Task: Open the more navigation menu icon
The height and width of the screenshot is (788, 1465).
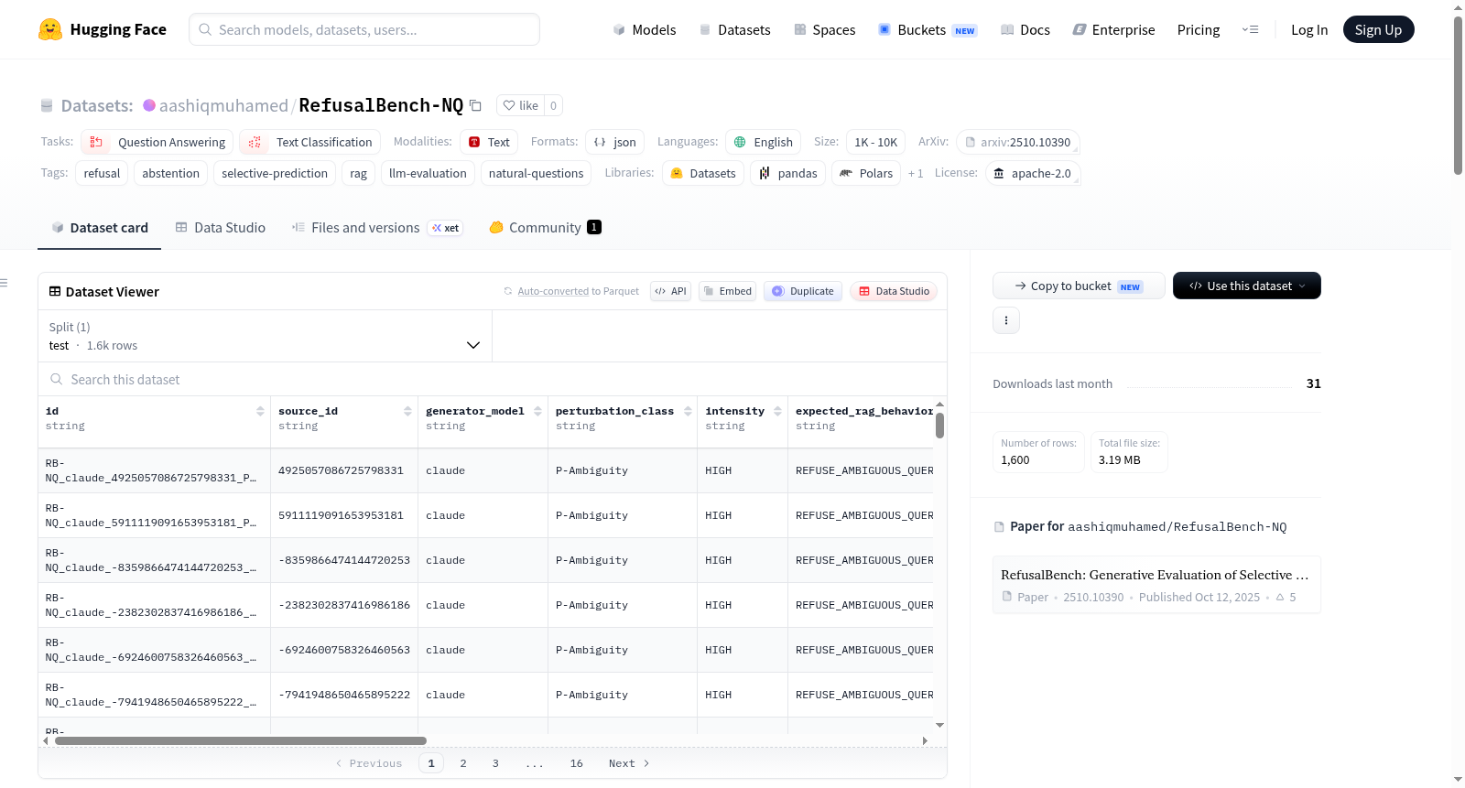Action: 1250,29
